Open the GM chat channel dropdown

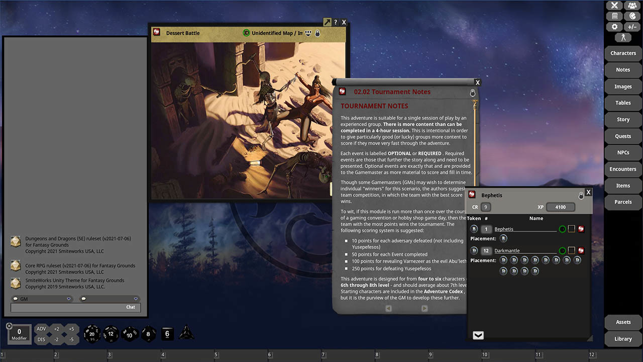tap(69, 299)
